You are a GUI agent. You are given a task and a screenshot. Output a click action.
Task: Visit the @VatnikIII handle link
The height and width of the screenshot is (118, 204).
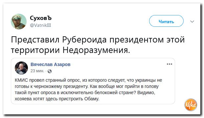click(x=40, y=25)
